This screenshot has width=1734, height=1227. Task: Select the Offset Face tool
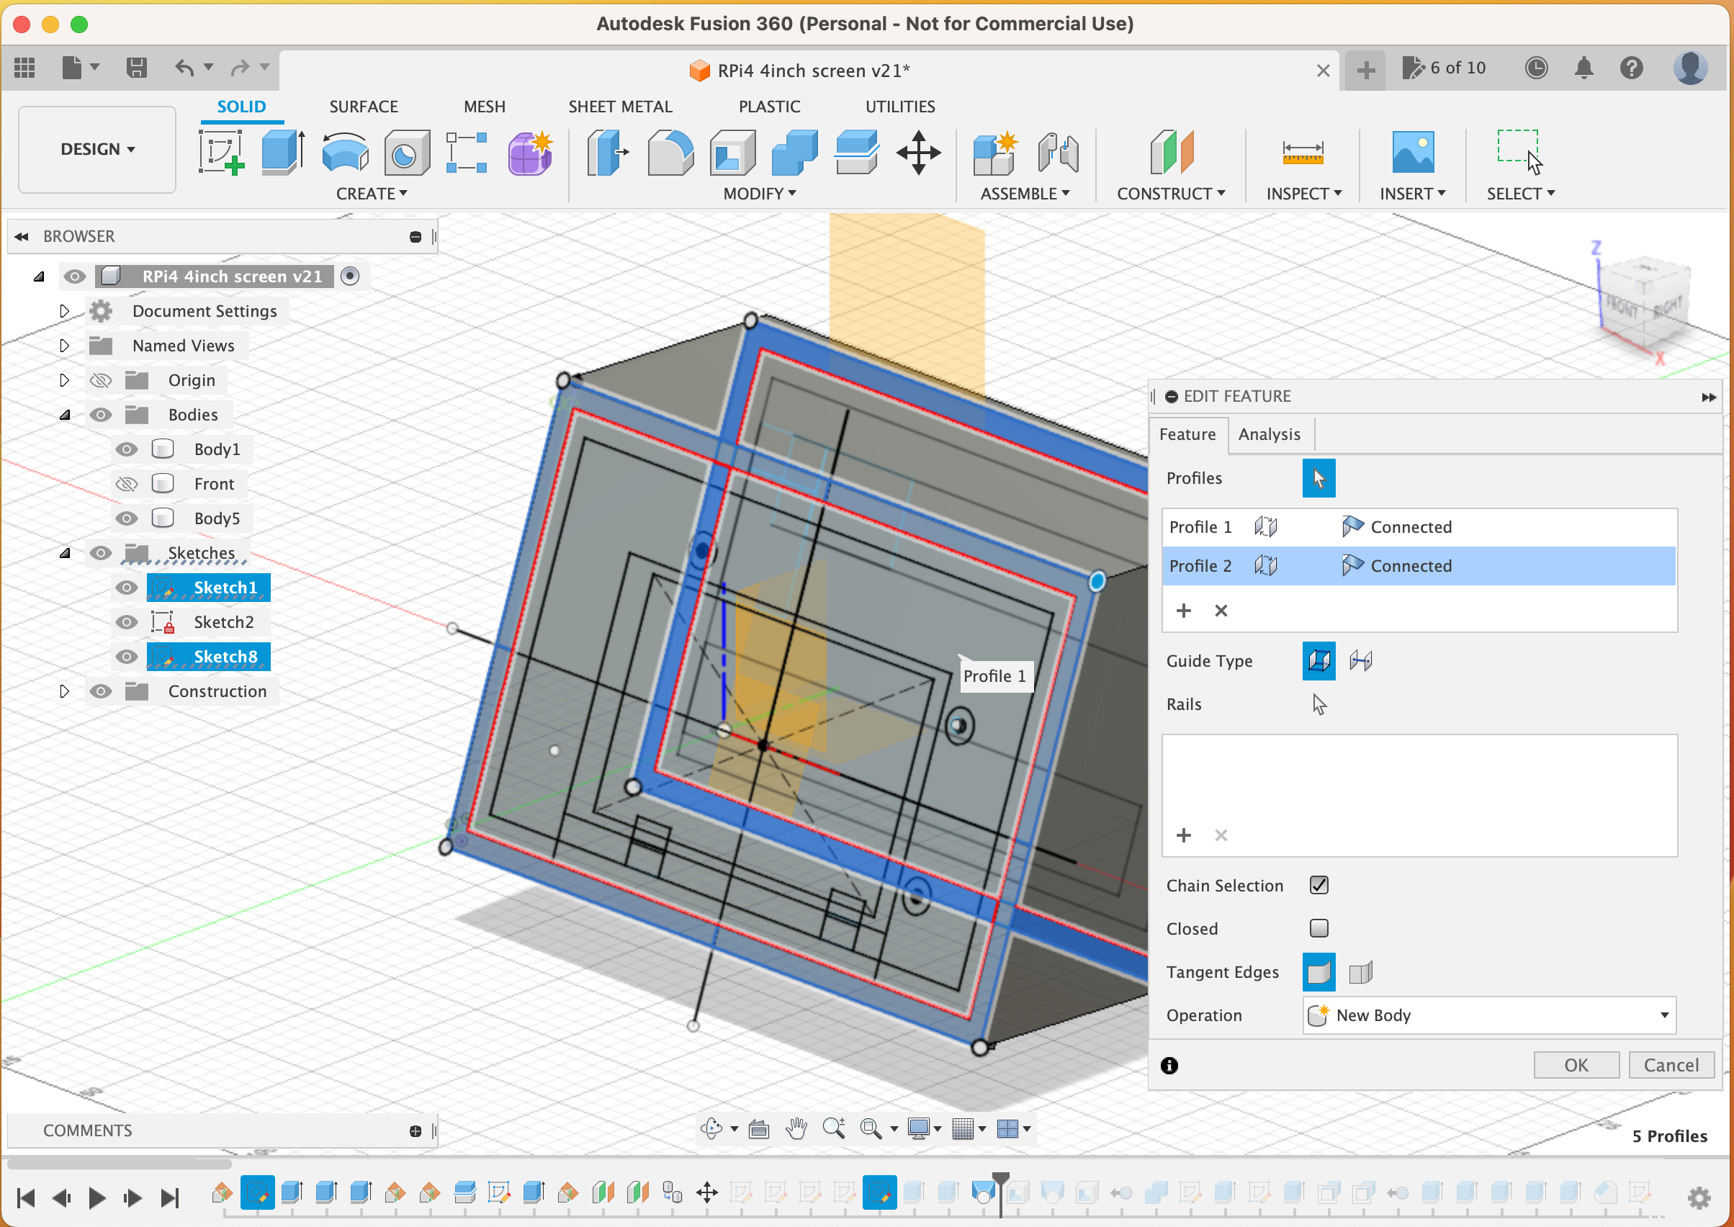pos(856,152)
